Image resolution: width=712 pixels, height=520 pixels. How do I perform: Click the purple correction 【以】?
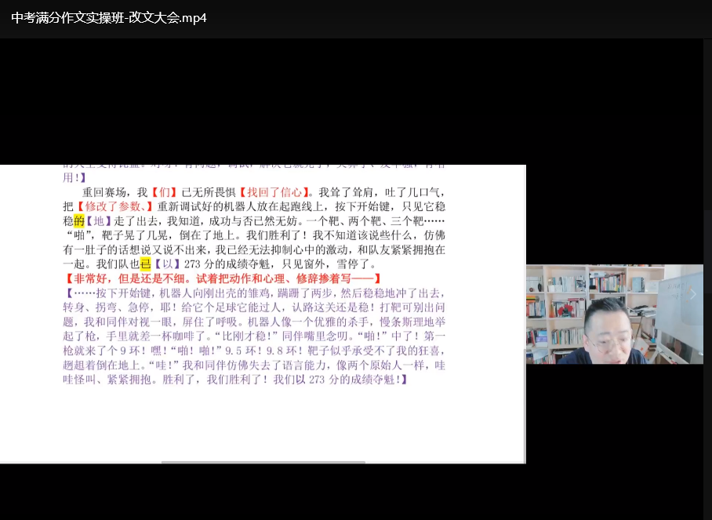[168, 264]
